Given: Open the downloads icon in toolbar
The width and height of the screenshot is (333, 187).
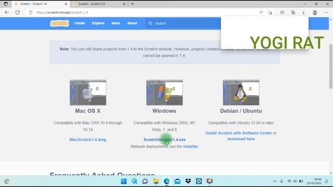Looking at the screenshot, I should [303, 12].
